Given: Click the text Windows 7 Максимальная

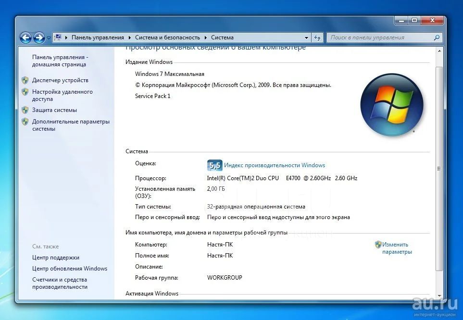Looking at the screenshot, I should 170,74.
